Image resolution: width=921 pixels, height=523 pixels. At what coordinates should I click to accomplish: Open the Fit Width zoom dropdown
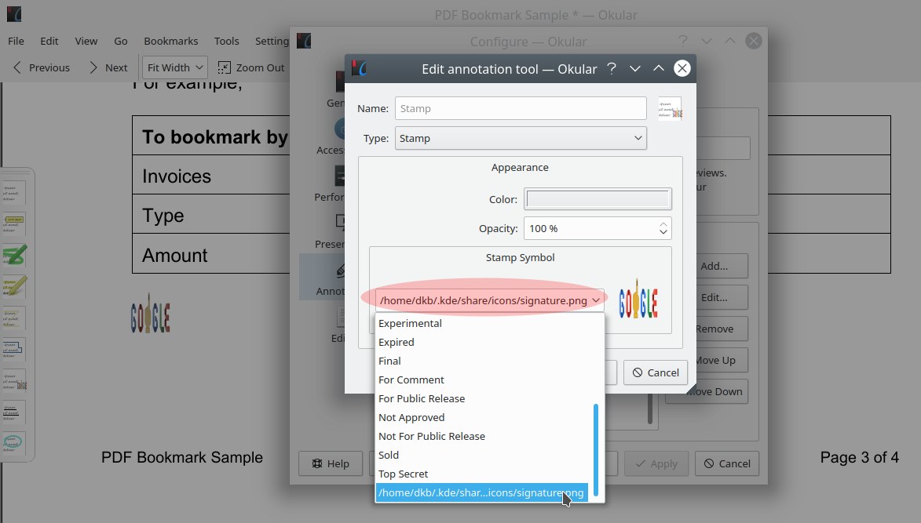(x=174, y=67)
